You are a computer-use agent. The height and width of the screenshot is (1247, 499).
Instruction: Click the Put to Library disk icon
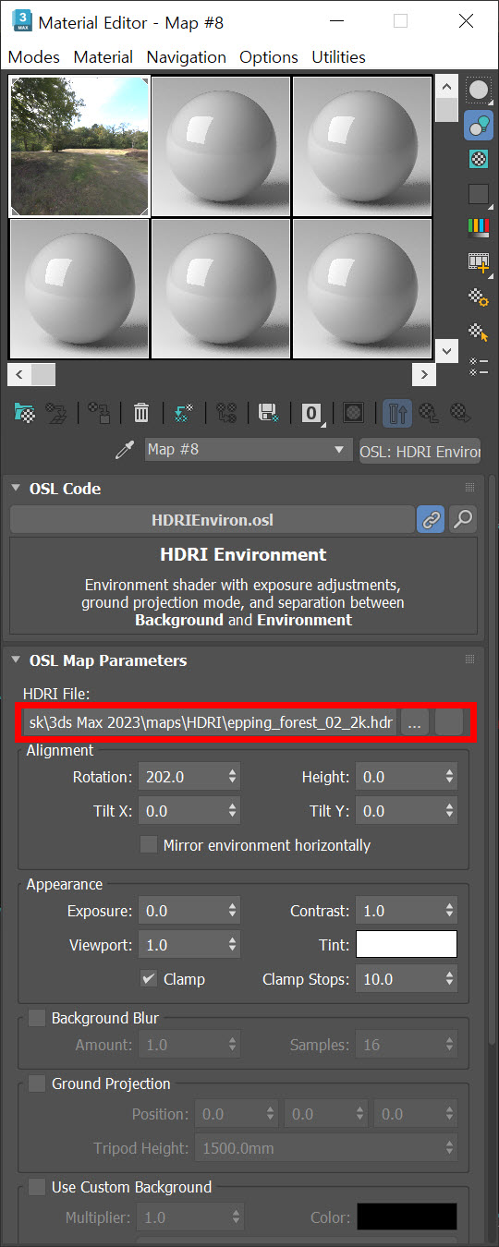click(x=268, y=413)
